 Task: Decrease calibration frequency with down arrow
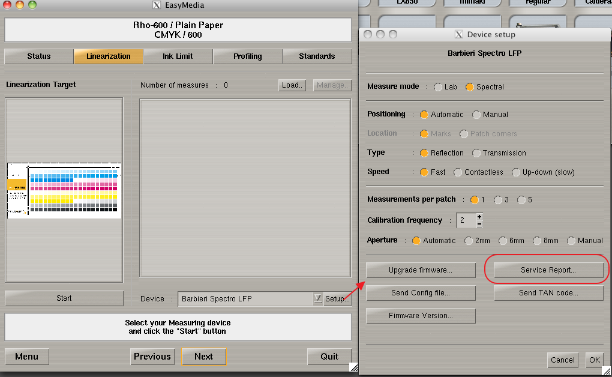[x=479, y=224]
